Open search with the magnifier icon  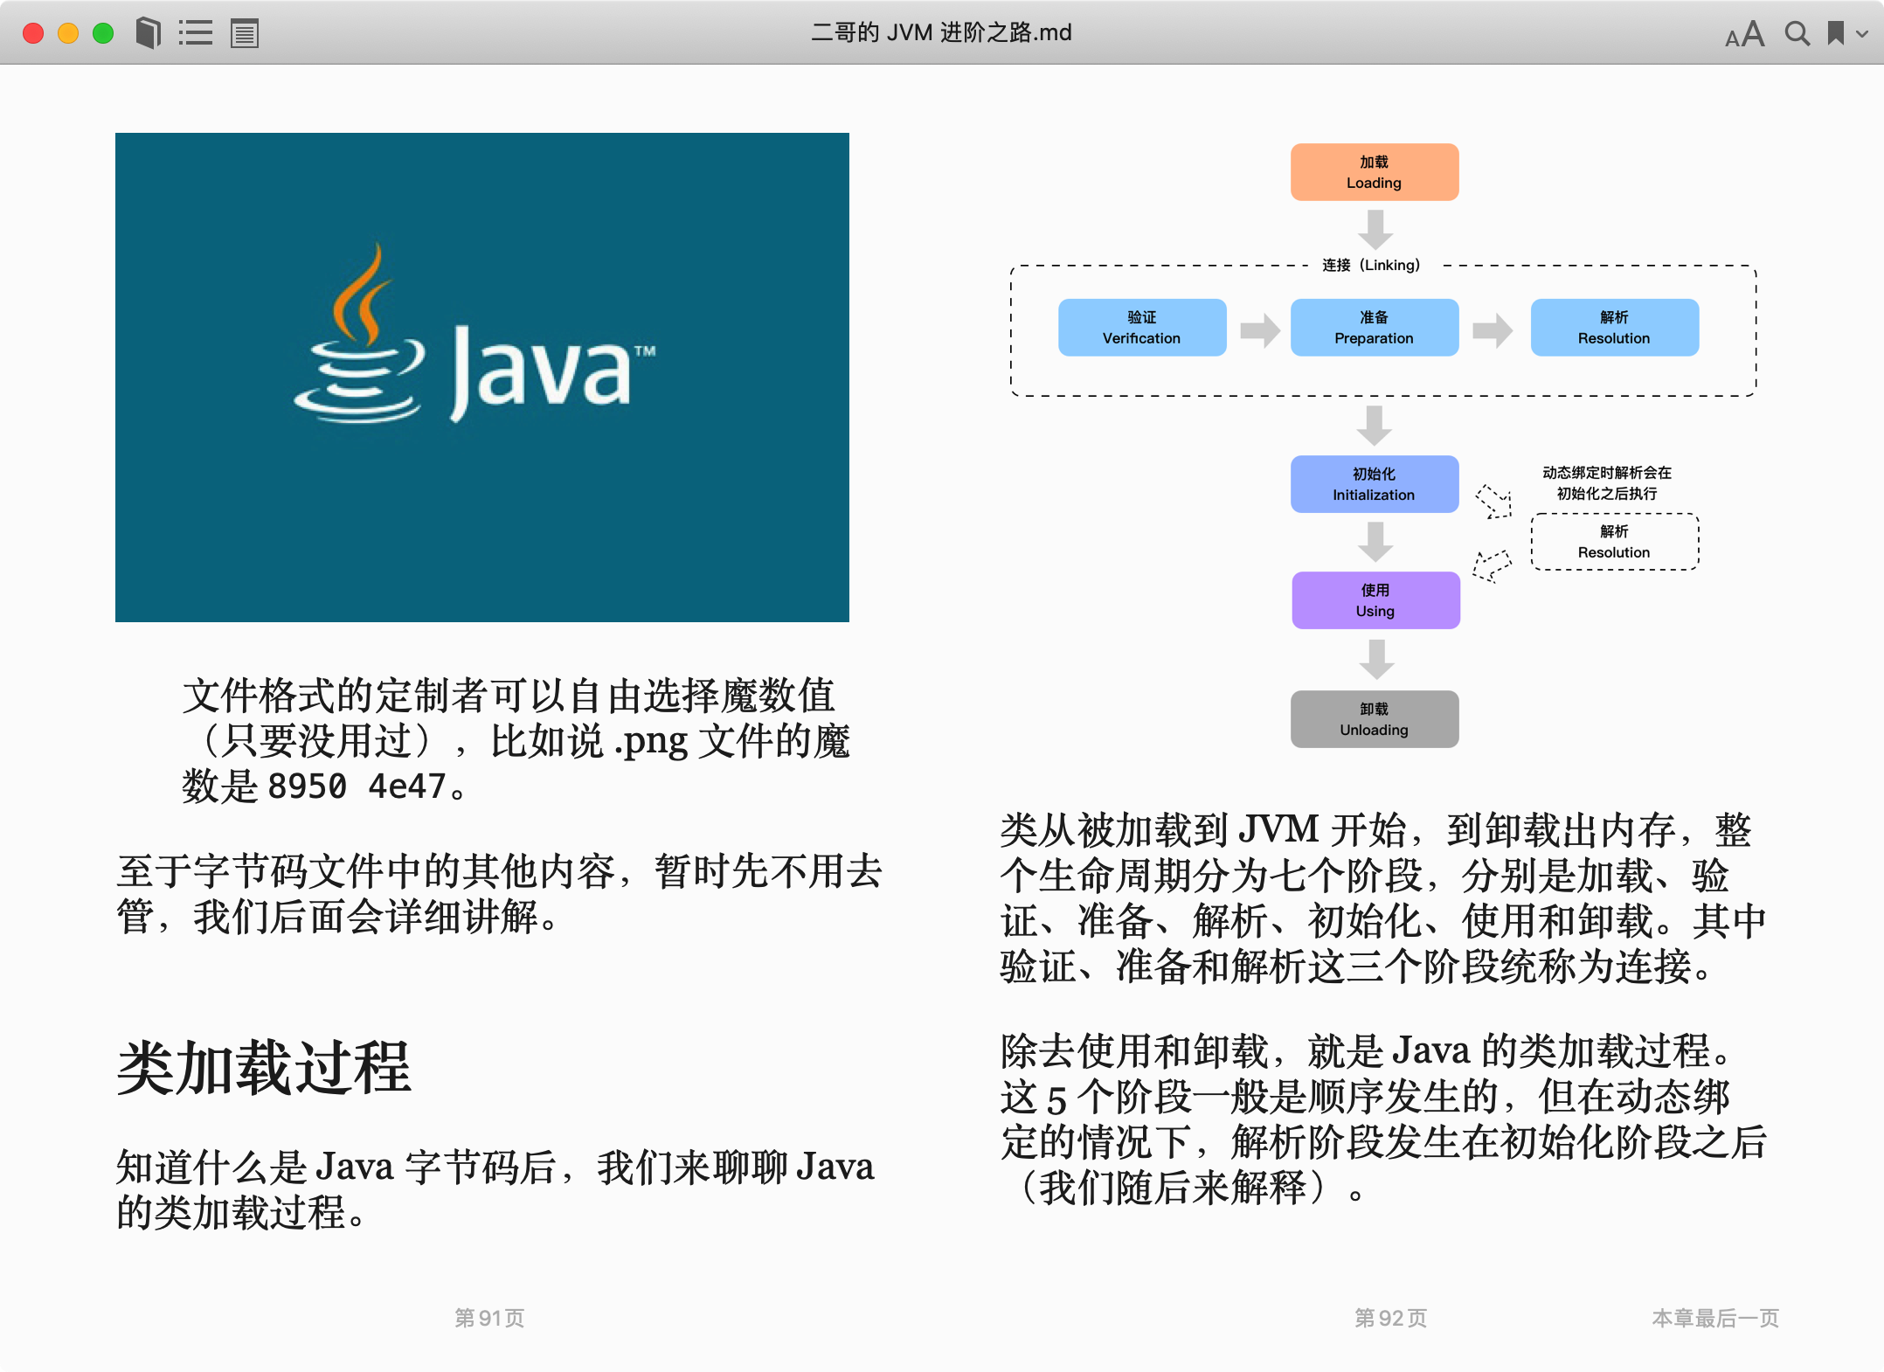click(x=1797, y=33)
